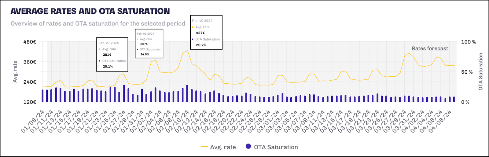Viewport: 489px width, 157px height.
Task: Toggle the OTA Saturation series legend label
Action: [x=276, y=147]
